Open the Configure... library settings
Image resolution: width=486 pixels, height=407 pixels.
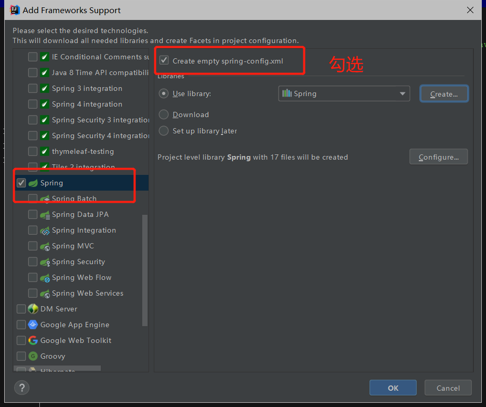coord(439,157)
